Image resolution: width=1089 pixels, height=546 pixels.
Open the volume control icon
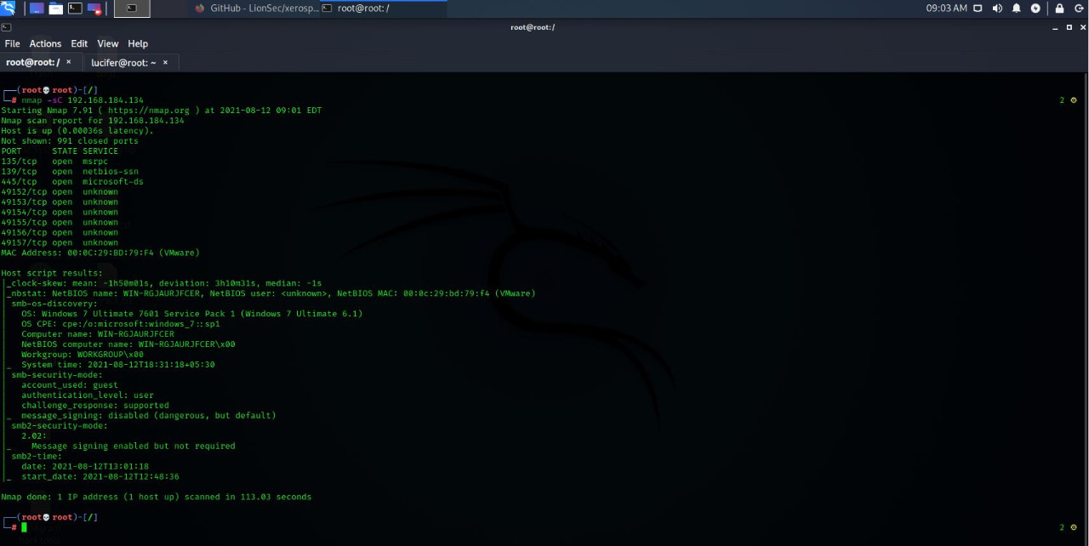click(x=997, y=9)
